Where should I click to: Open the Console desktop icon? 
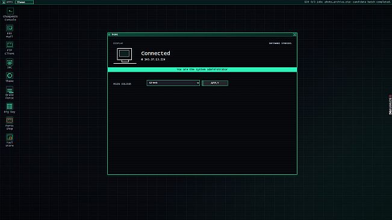[x=10, y=14]
